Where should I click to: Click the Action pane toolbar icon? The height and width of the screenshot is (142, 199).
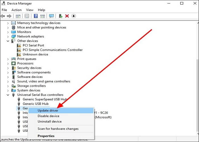[43, 16]
